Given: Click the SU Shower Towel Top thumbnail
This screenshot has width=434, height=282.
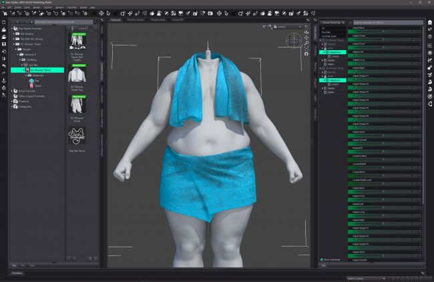Looking at the screenshot, I should 79,74.
